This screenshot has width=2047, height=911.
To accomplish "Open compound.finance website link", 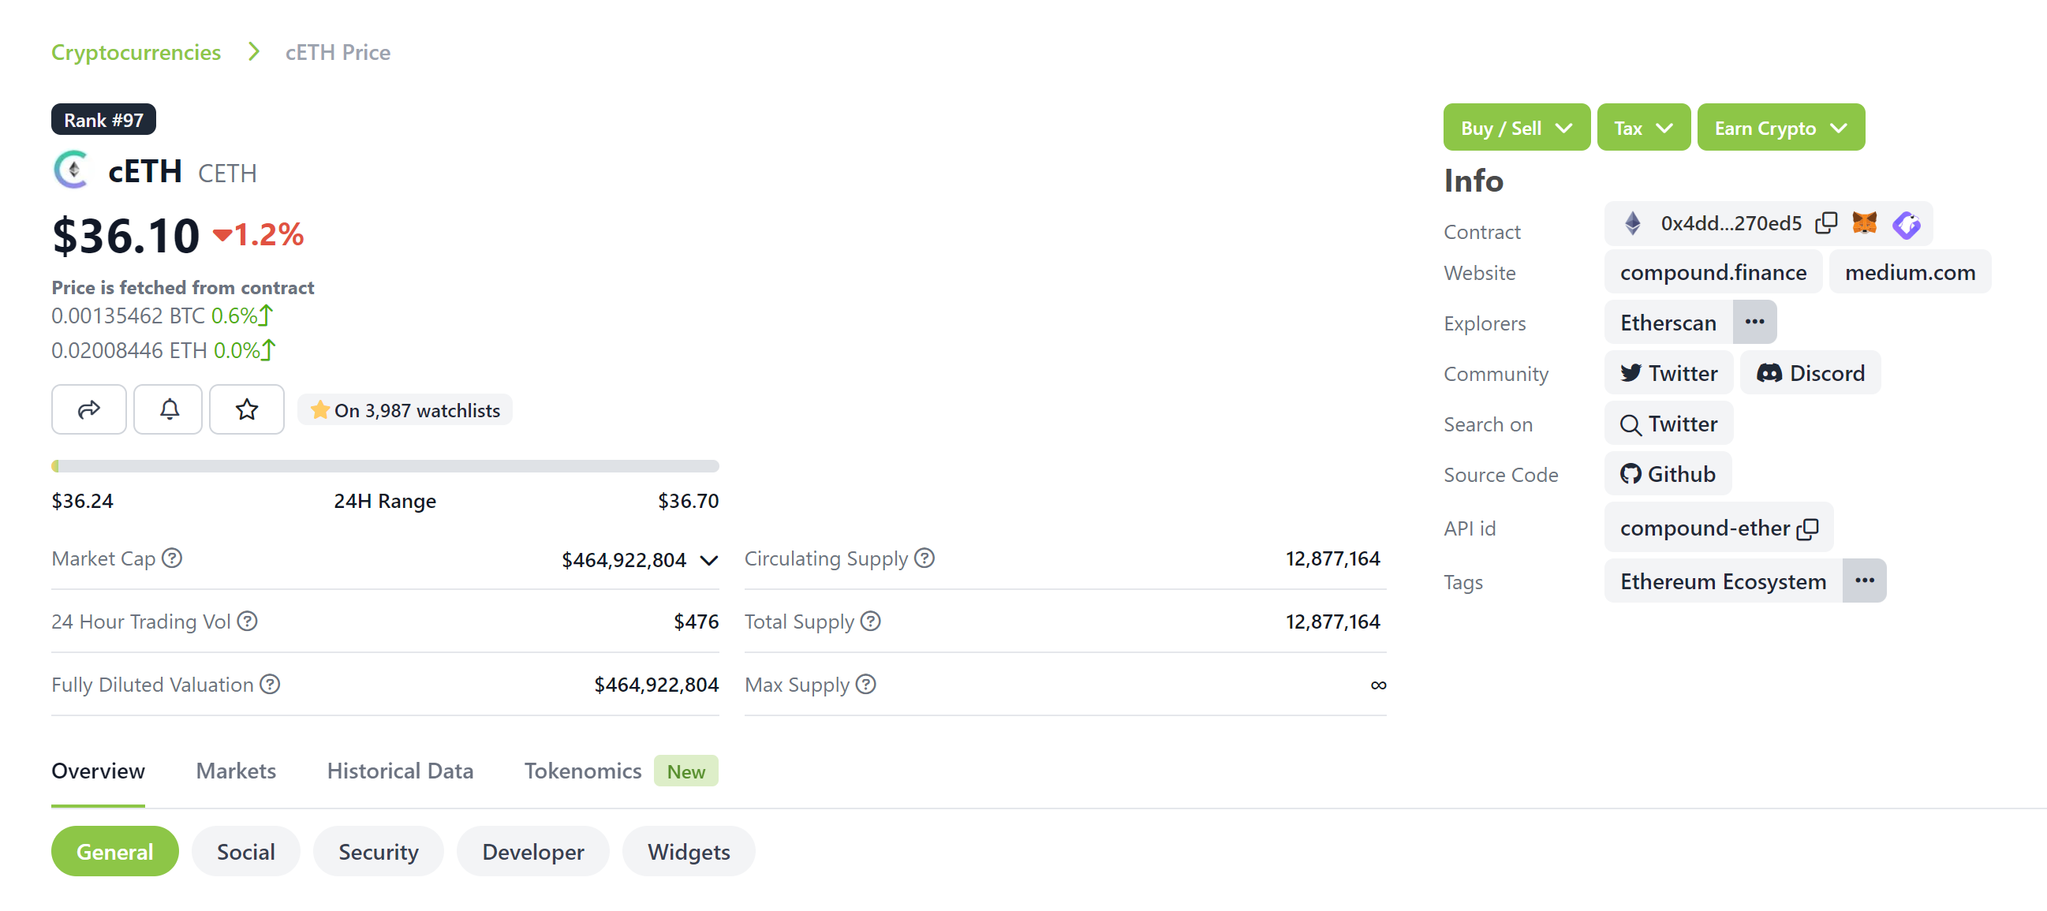I will 1713,271.
